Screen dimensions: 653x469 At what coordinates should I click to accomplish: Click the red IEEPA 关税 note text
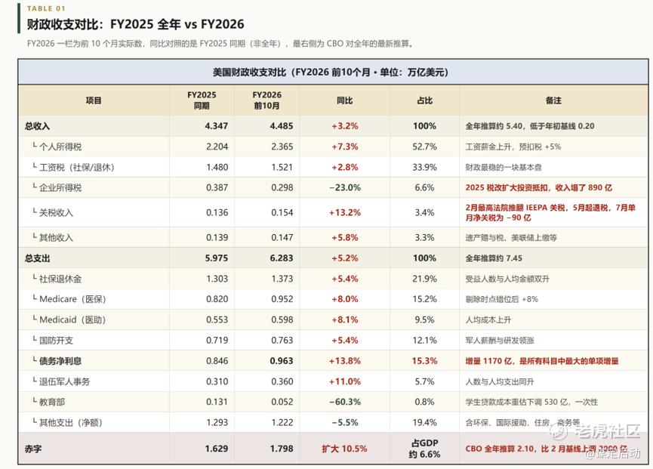click(550, 212)
